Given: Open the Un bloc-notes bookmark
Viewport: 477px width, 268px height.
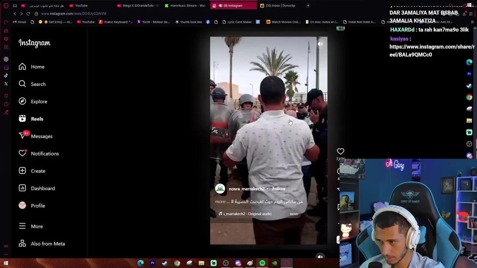Looking at the screenshot, I should tap(322, 22).
